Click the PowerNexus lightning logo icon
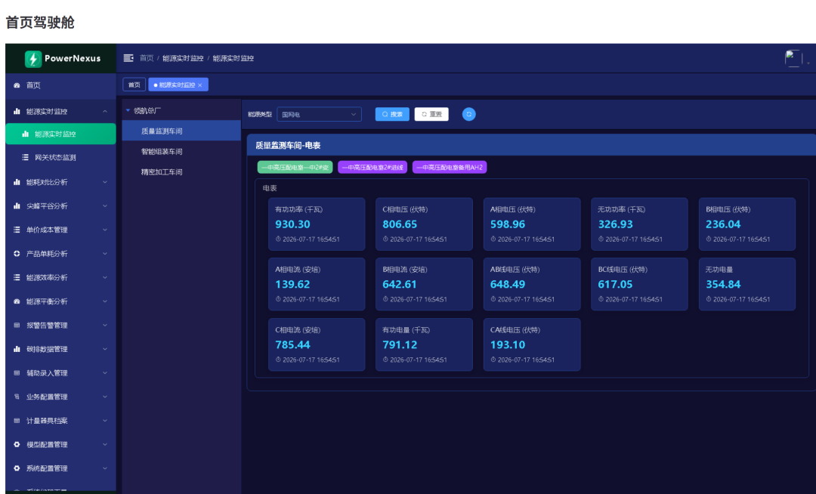The height and width of the screenshot is (494, 816). (33, 59)
